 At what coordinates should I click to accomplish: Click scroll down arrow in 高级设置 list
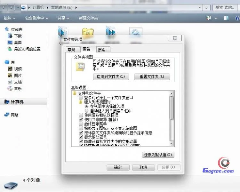(172, 144)
